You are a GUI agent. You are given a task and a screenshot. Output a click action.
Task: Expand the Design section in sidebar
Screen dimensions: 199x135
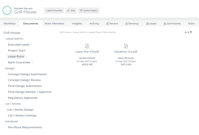coord(10,68)
